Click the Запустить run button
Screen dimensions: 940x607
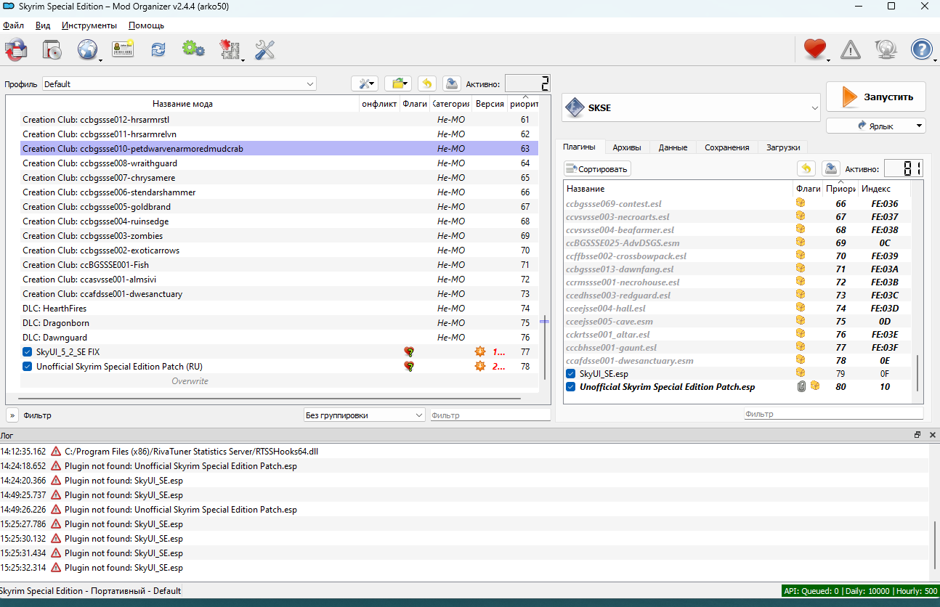(x=876, y=97)
